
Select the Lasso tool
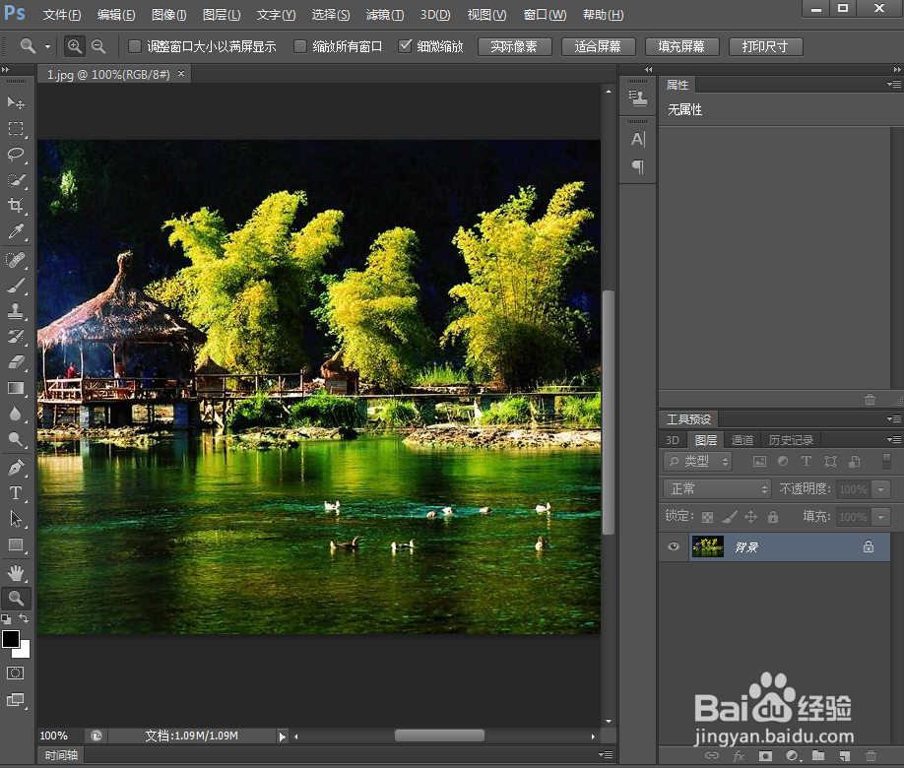pos(16,154)
